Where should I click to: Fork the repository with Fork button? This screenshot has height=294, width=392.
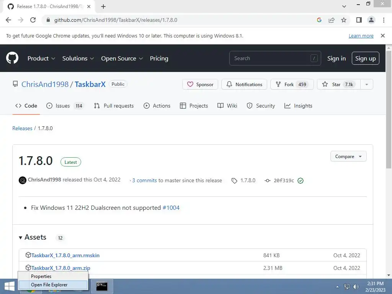[x=292, y=84]
